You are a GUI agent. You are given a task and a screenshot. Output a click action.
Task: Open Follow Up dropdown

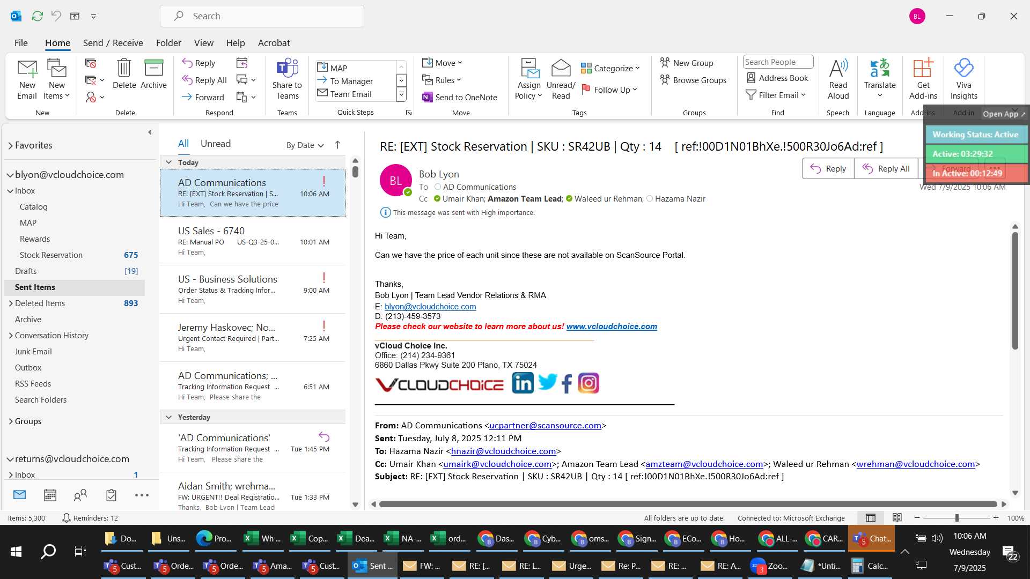coord(609,90)
